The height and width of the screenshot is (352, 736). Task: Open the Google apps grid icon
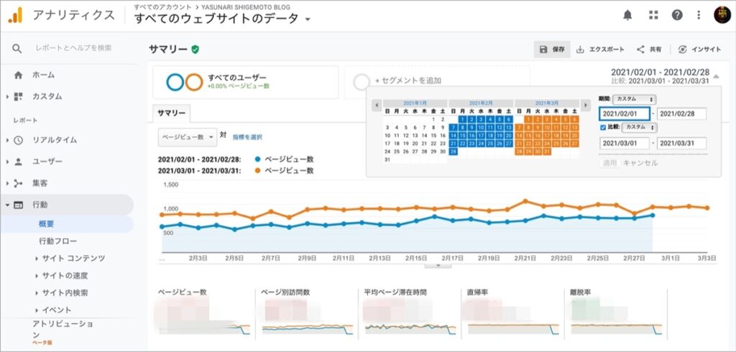(653, 15)
